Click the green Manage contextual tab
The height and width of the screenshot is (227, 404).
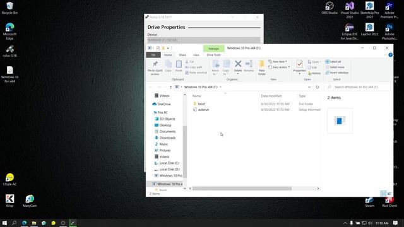(x=213, y=49)
